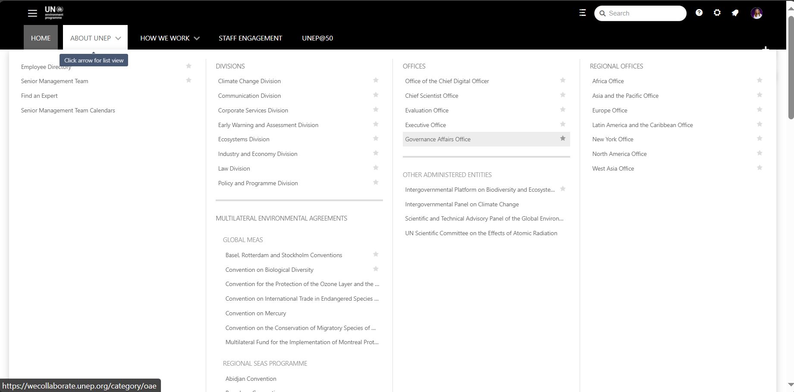Open UN Scientific Committee on Atomic Radiation

coord(481,233)
